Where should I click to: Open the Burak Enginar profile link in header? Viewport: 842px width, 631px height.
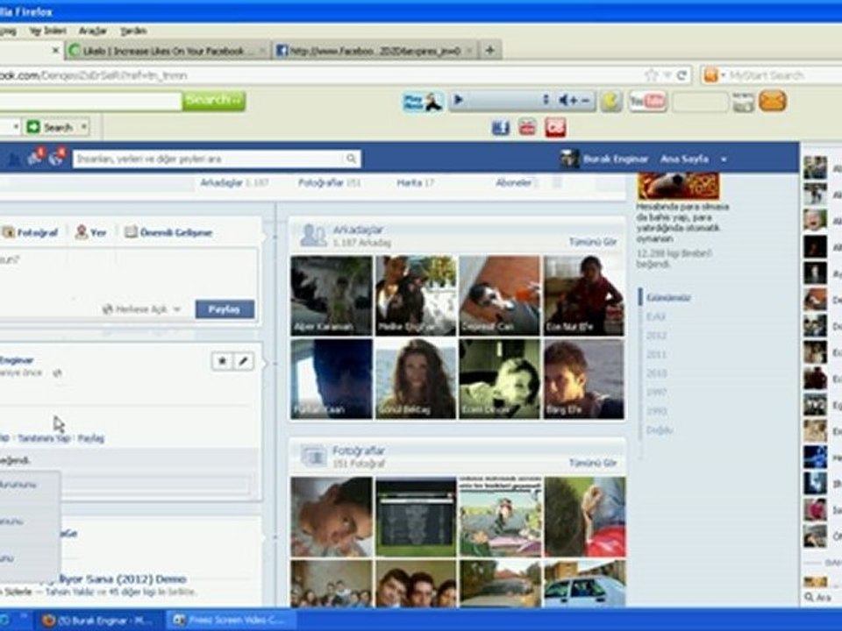coord(616,159)
